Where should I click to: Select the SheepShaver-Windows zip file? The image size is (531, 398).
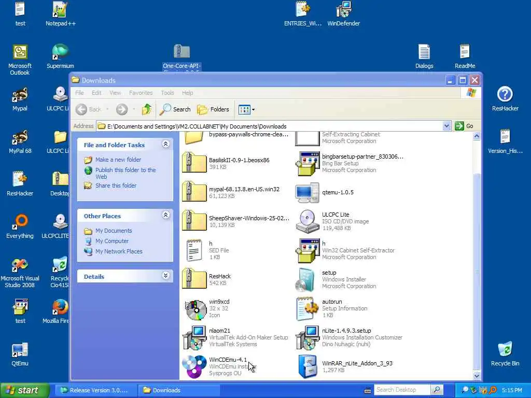pos(236,221)
